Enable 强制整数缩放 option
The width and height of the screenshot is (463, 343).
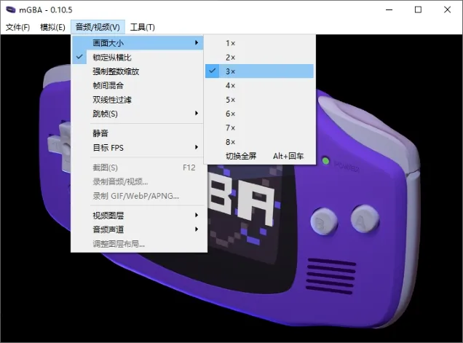[115, 71]
